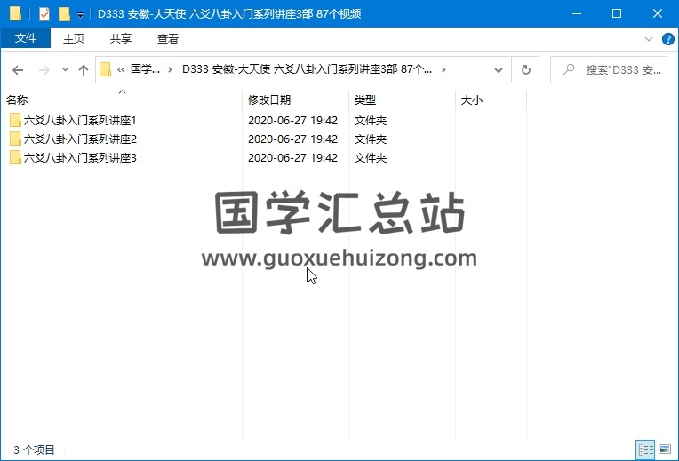Expand the chevron after 国学... breadcrumb

point(170,69)
